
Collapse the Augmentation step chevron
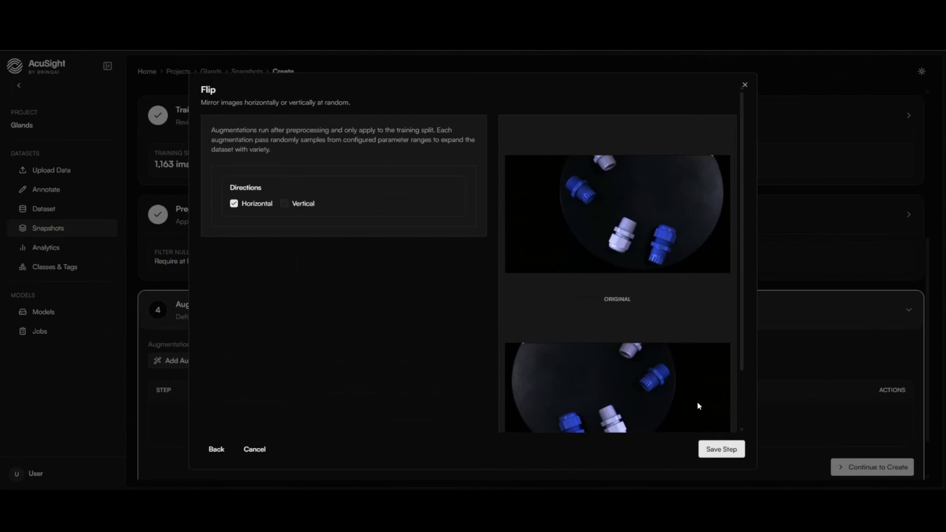point(909,310)
